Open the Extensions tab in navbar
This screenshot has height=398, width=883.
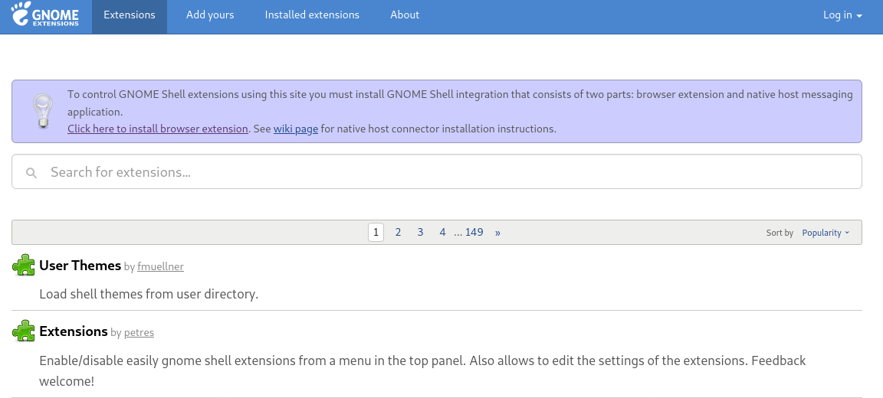coord(130,15)
